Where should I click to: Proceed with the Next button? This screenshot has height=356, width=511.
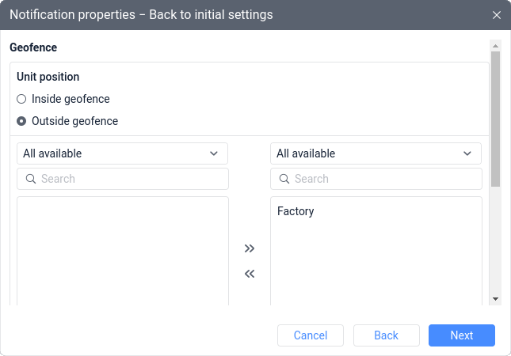(462, 335)
